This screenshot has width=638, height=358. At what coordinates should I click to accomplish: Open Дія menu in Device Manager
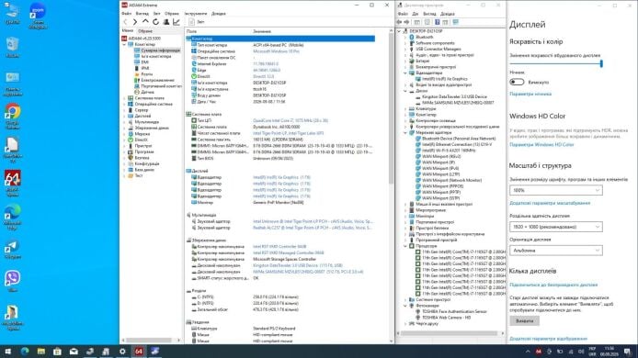click(x=415, y=14)
